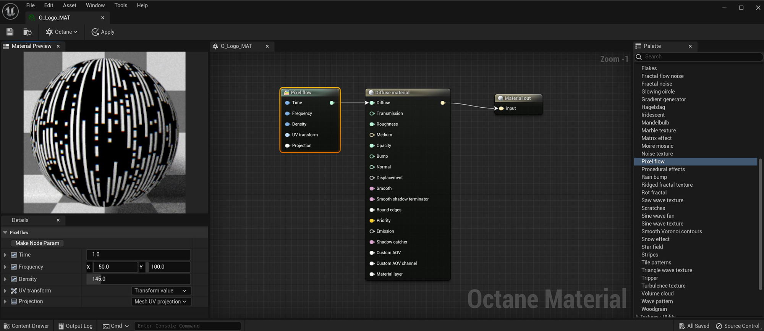Click the Pixel flow node title
This screenshot has width=764, height=331.
click(x=301, y=92)
